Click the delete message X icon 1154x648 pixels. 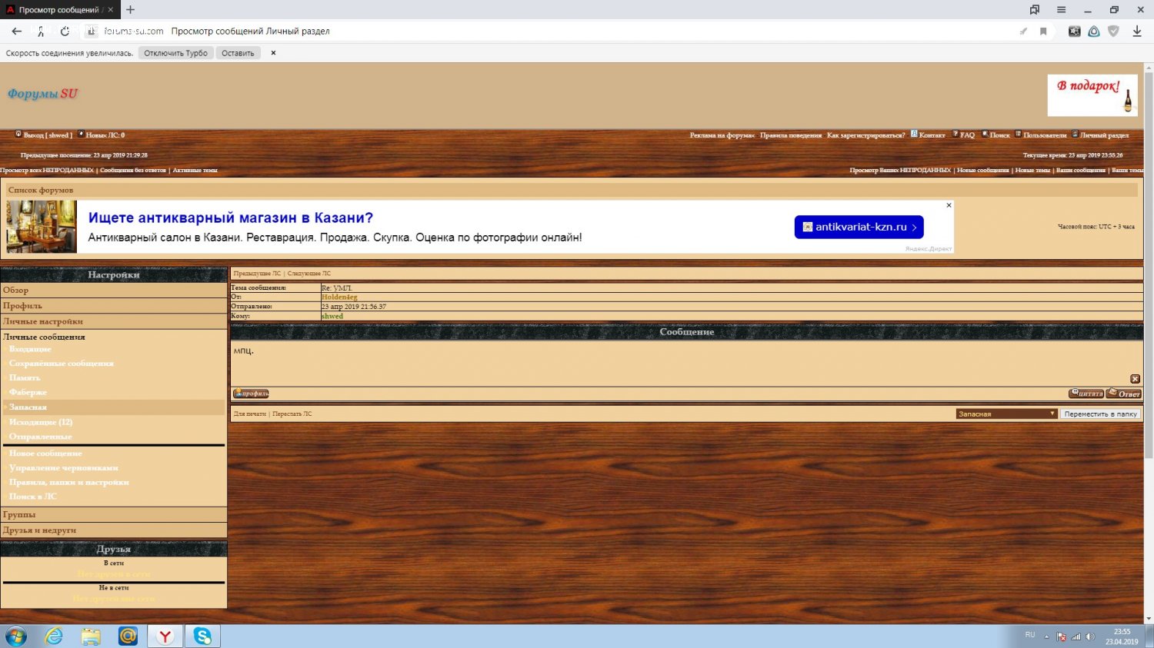[1135, 379]
